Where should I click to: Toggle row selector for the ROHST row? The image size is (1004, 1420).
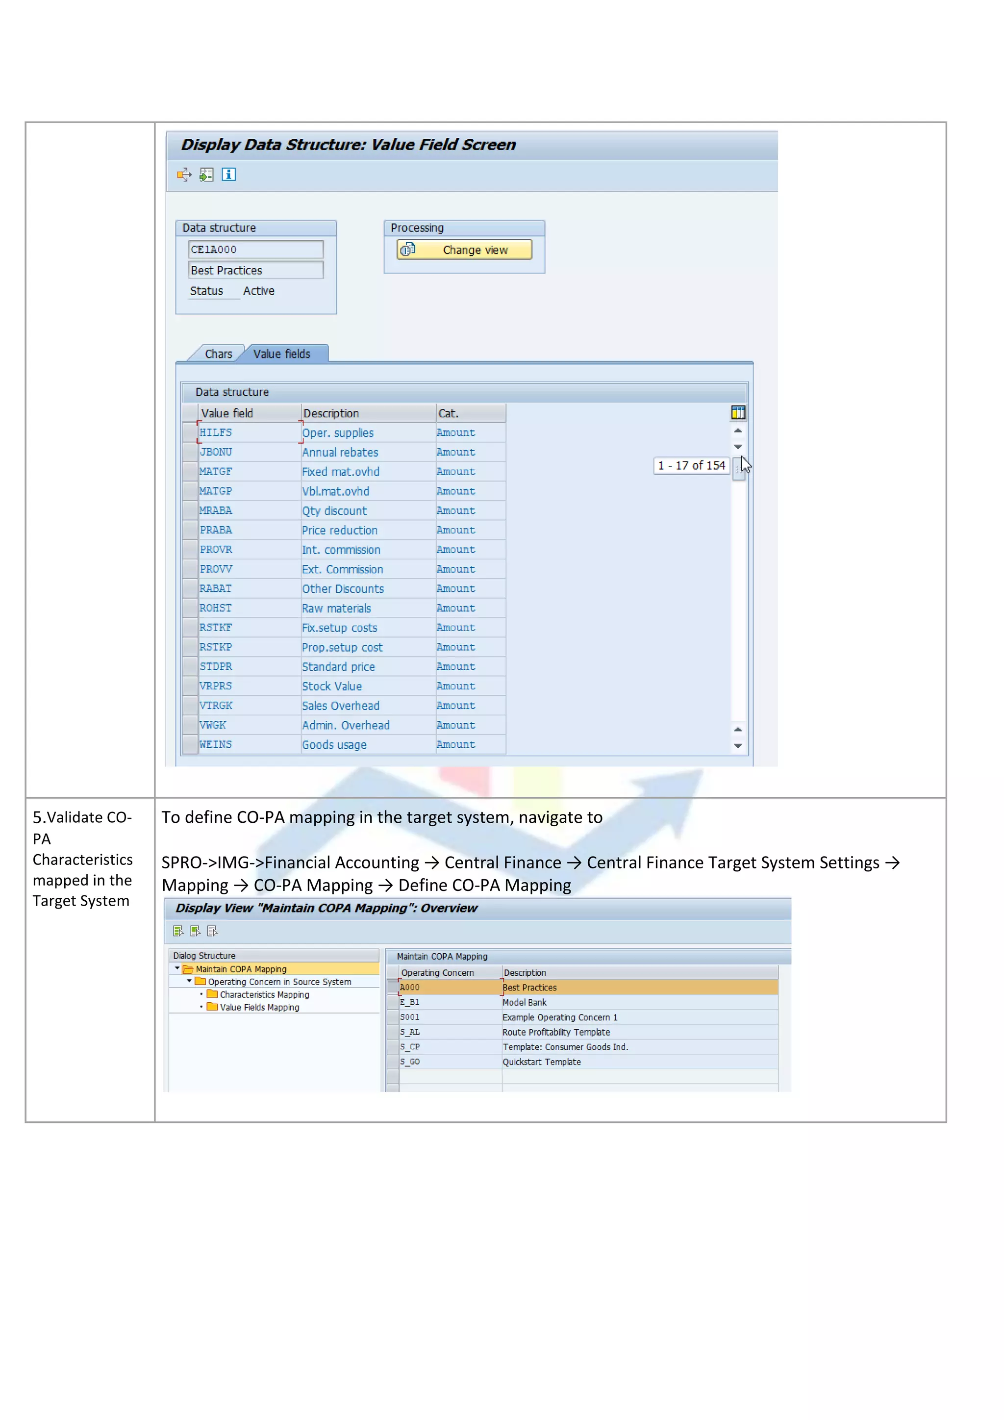(x=190, y=609)
